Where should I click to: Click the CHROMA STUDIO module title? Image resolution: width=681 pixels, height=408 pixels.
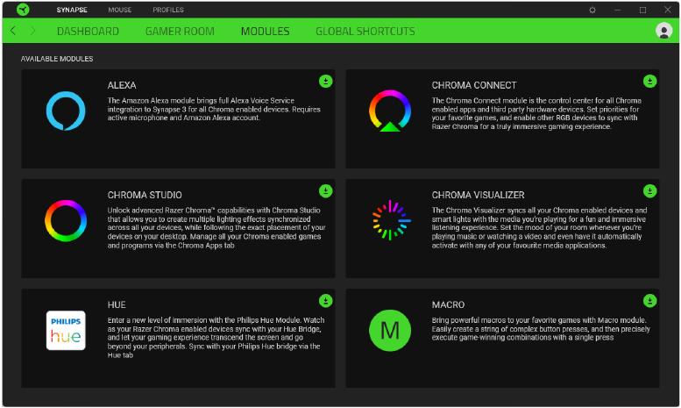coord(145,195)
